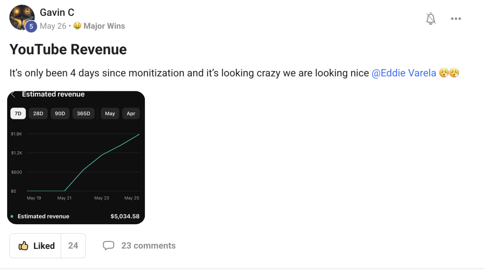Choose the 365D range chip
496x270 pixels.
83,114
